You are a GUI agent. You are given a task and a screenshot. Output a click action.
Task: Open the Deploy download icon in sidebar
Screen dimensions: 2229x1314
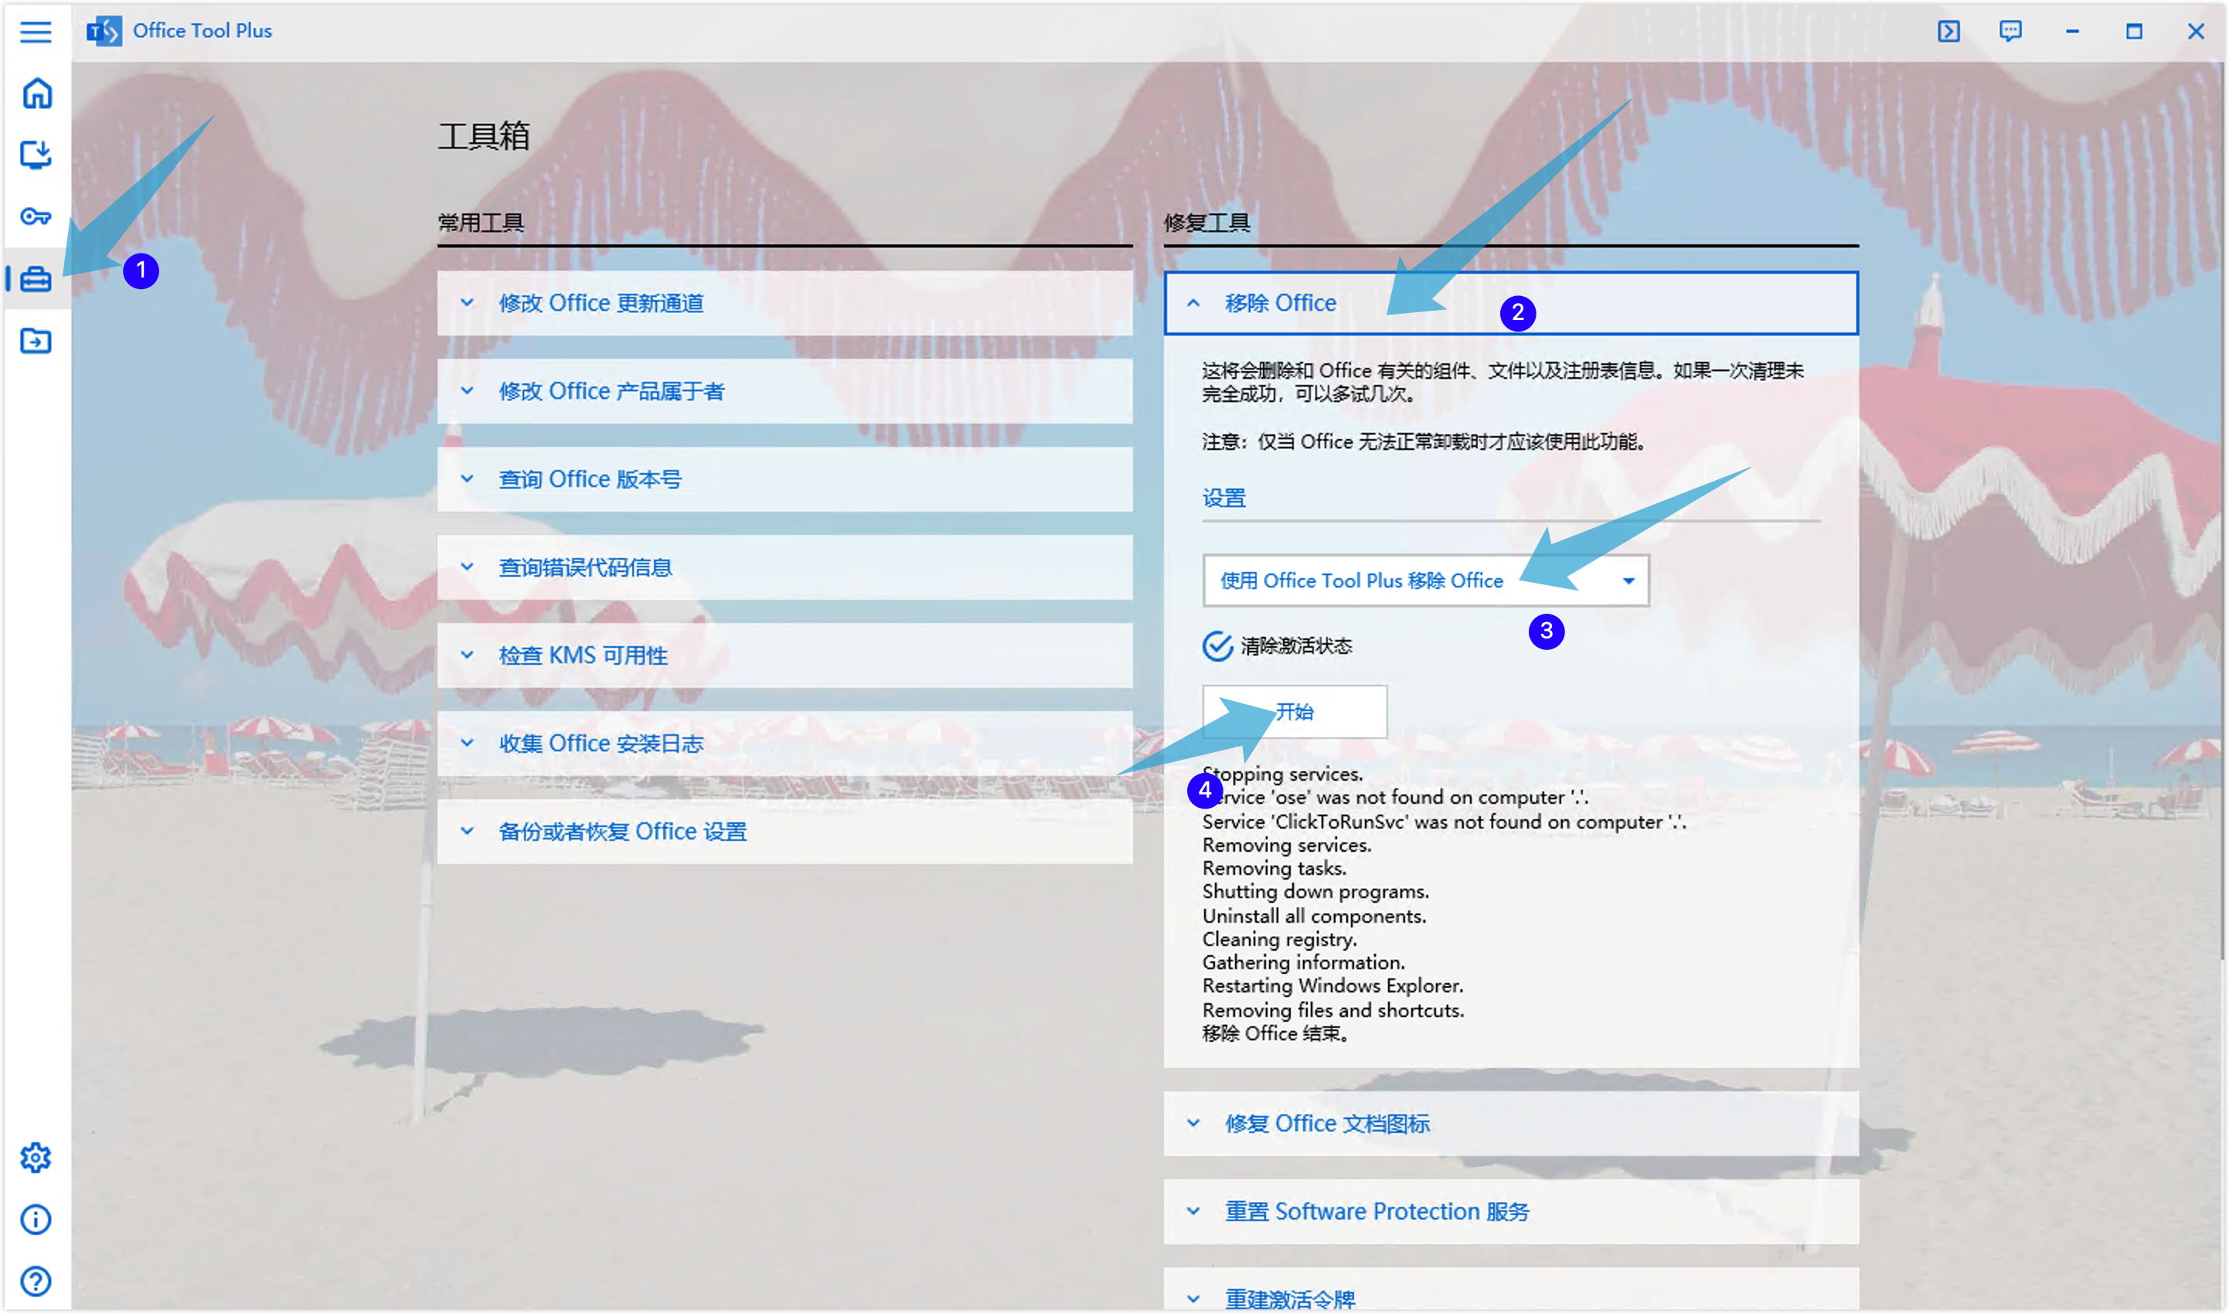(x=36, y=155)
